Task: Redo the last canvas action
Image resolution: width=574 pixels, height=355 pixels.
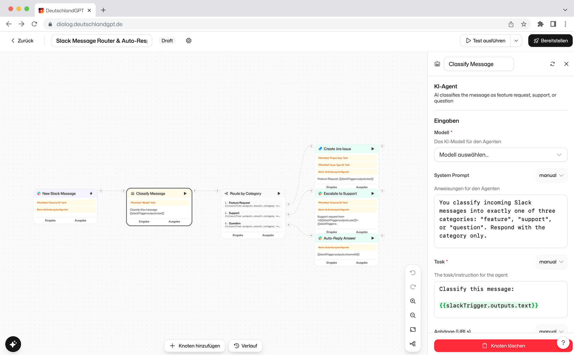Action: (413, 287)
